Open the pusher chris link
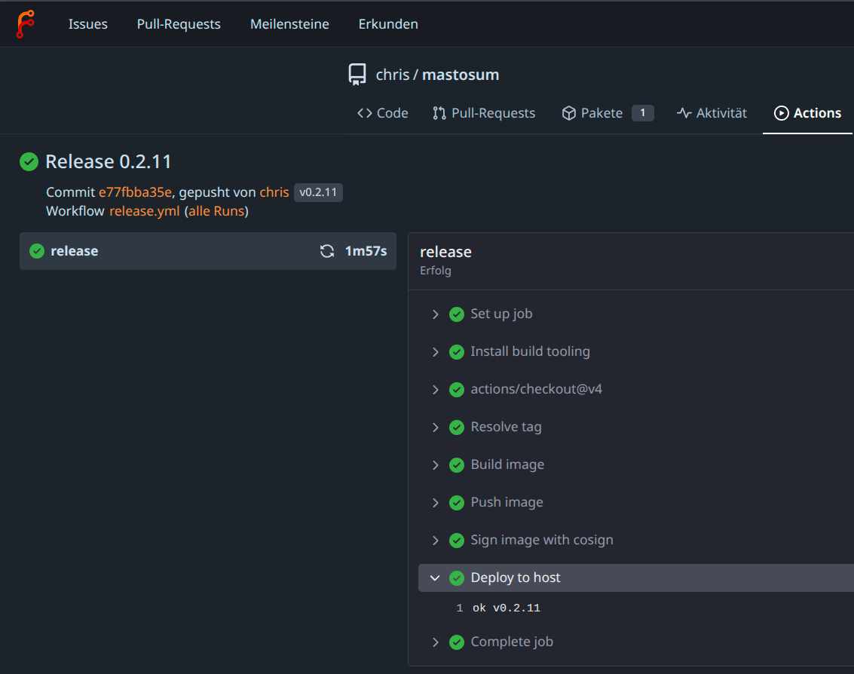This screenshot has height=674, width=854. (274, 192)
